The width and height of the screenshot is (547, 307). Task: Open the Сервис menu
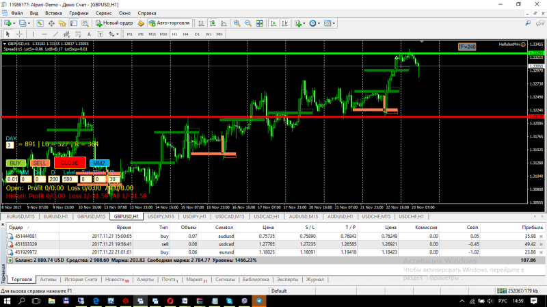(103, 13)
